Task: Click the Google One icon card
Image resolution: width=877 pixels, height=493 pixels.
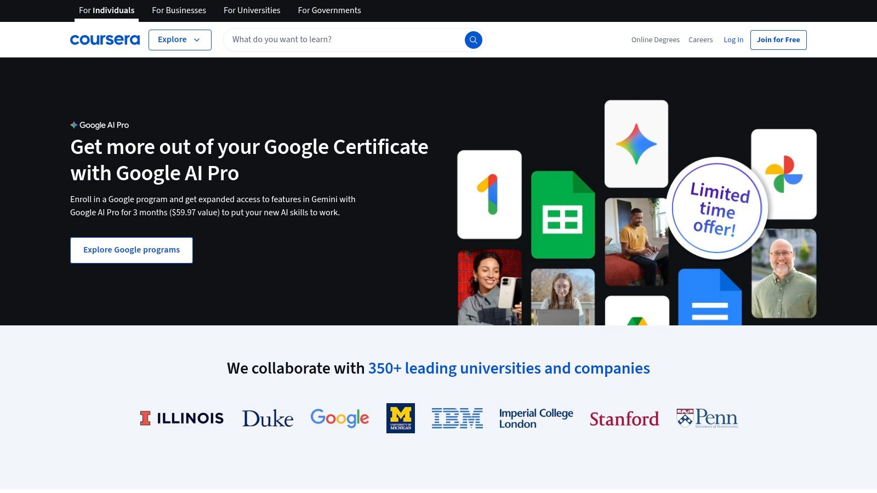Action: coord(489,194)
